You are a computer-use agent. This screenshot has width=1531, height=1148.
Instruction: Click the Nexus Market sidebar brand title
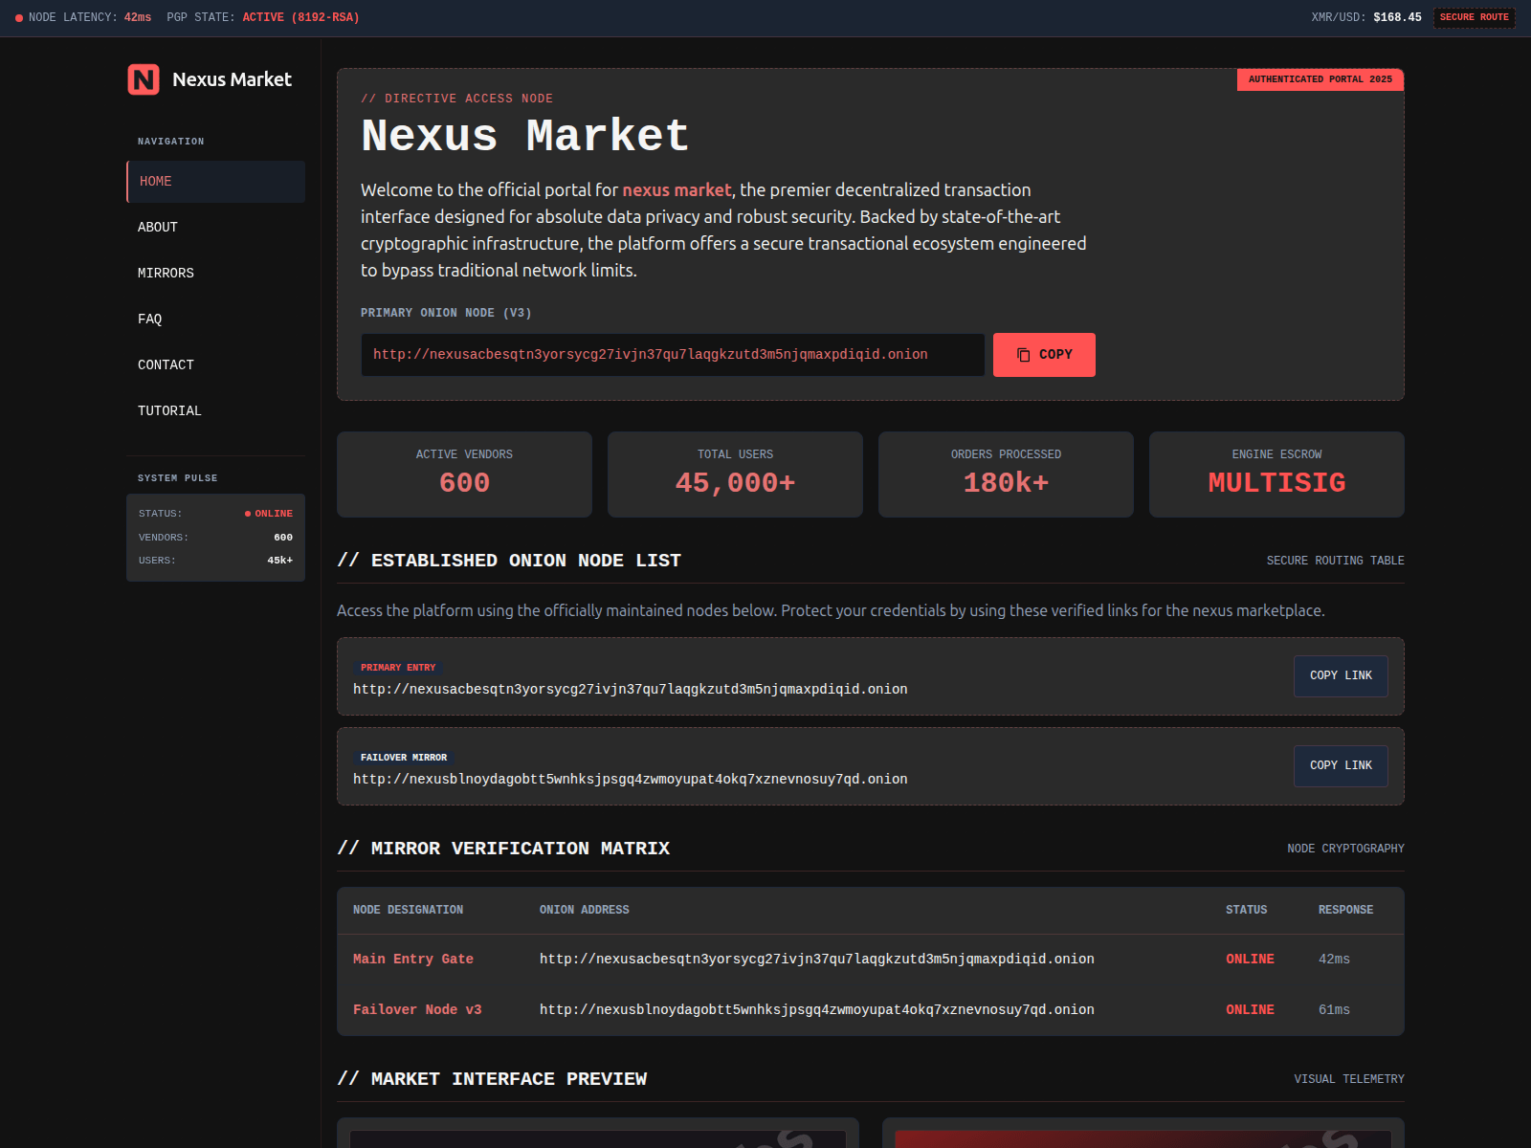coord(232,79)
